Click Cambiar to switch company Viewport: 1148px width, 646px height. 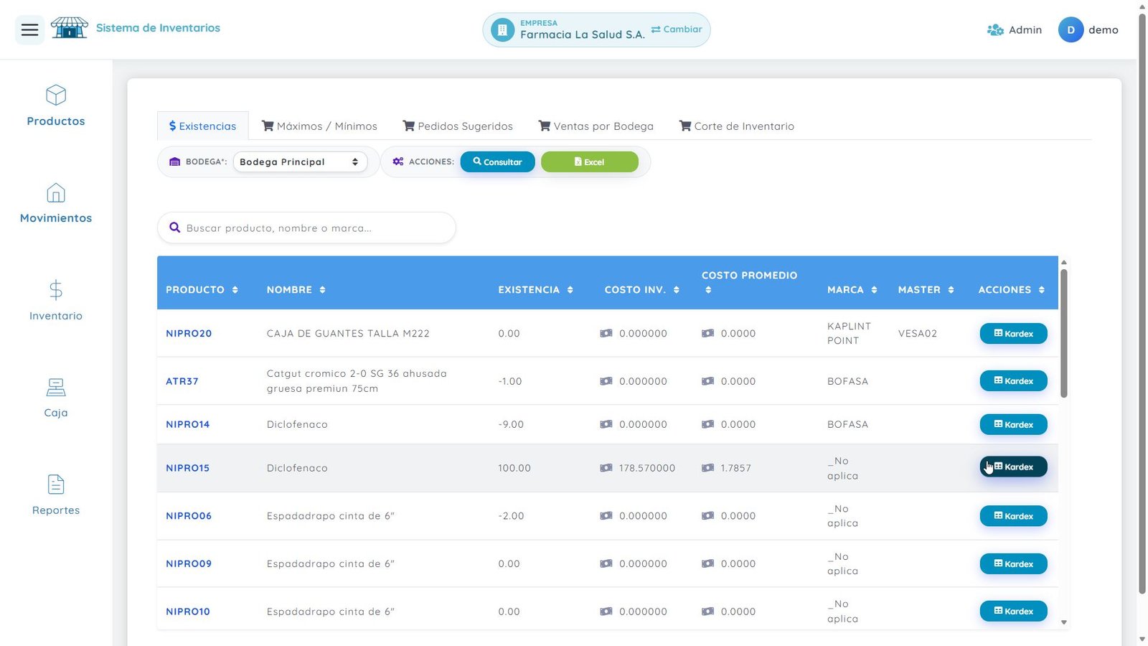(x=677, y=29)
